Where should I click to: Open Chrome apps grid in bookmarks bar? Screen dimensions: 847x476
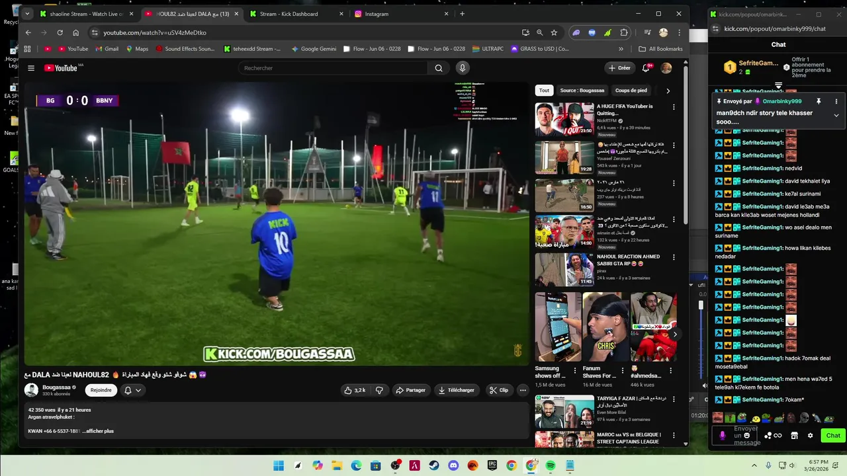pos(27,48)
